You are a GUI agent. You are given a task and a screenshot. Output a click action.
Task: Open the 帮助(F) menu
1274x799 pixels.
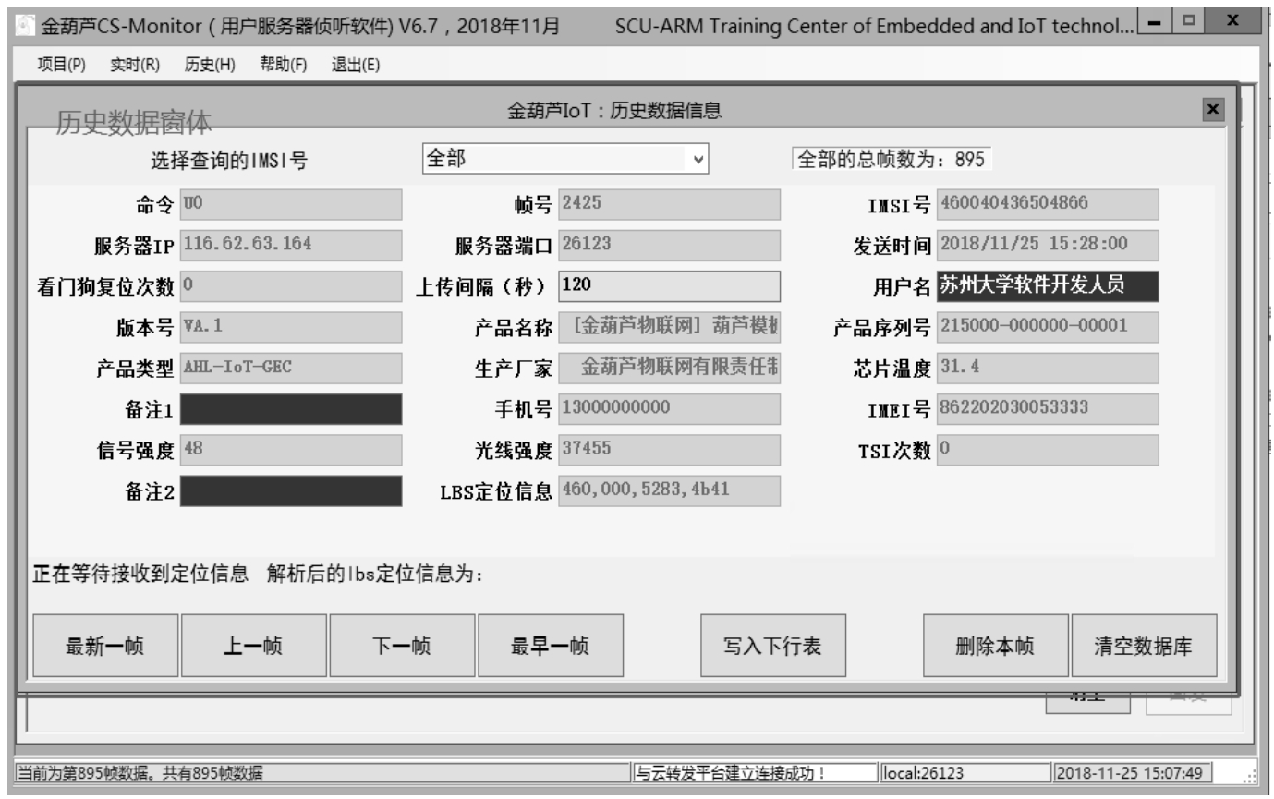pyautogui.click(x=283, y=64)
